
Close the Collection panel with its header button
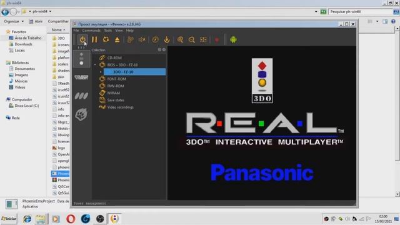point(164,50)
